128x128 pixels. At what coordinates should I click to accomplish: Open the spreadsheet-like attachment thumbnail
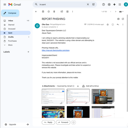point(103,112)
